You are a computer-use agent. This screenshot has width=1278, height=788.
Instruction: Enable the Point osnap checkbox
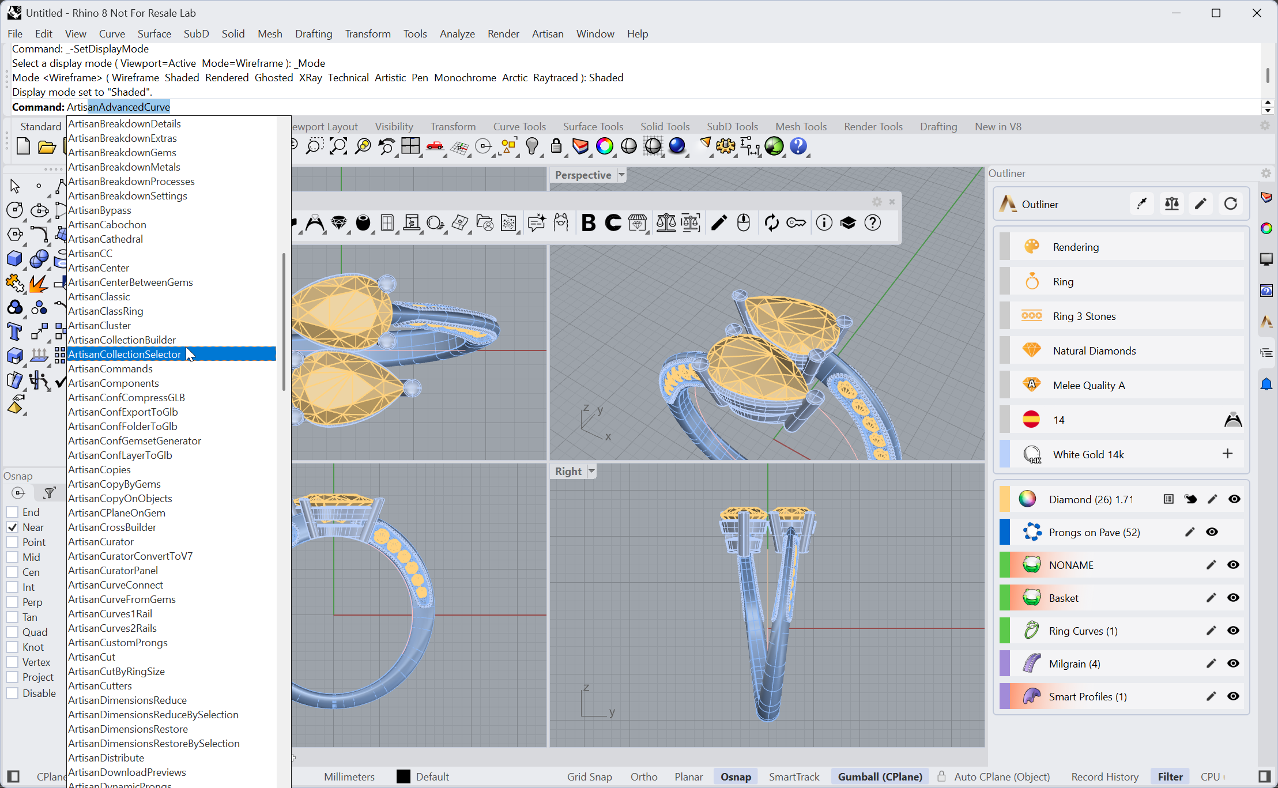click(12, 542)
